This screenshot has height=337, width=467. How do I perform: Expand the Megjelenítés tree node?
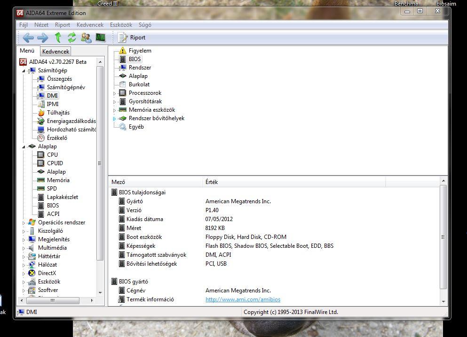[x=24, y=239]
